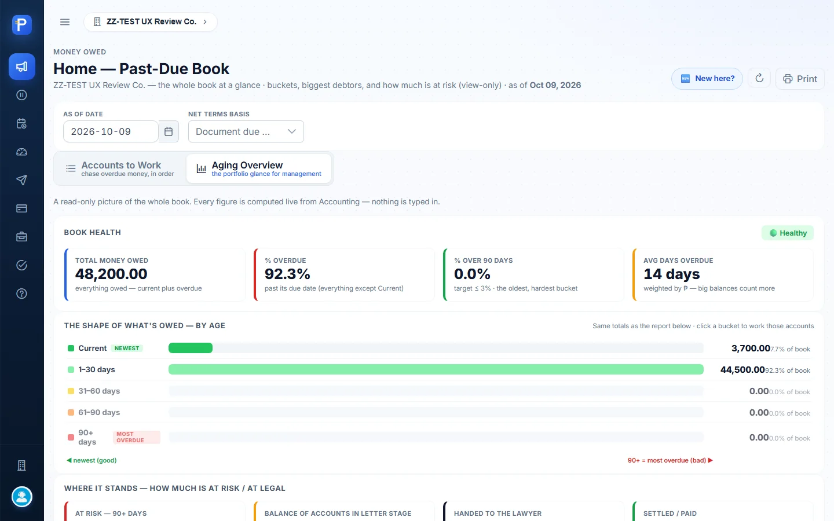Open the question mark help icon
834x521 pixels.
[x=22, y=293]
